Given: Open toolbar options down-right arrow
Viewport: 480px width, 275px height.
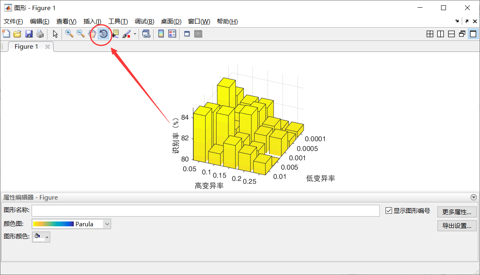Looking at the screenshot, I should pos(457,21).
